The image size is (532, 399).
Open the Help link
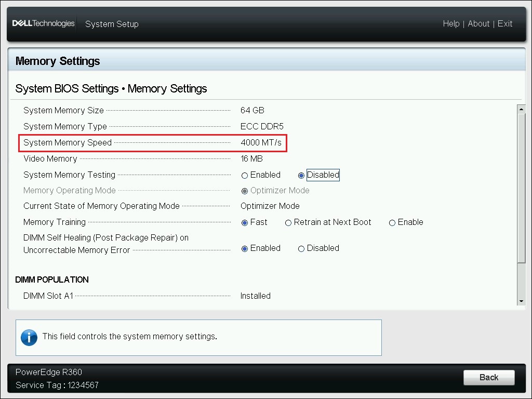[x=451, y=23]
